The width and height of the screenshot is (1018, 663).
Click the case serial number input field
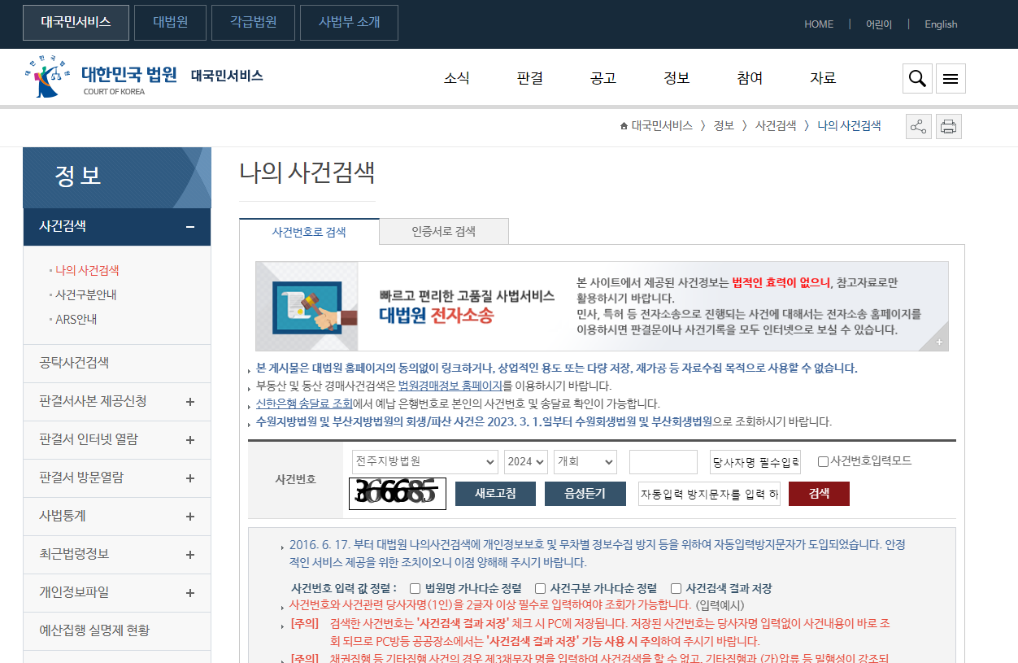(x=663, y=462)
